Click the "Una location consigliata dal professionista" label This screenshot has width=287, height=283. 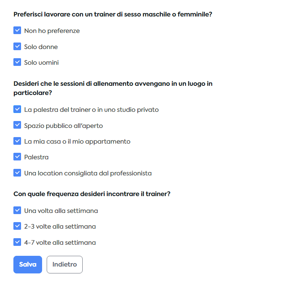tap(88, 173)
